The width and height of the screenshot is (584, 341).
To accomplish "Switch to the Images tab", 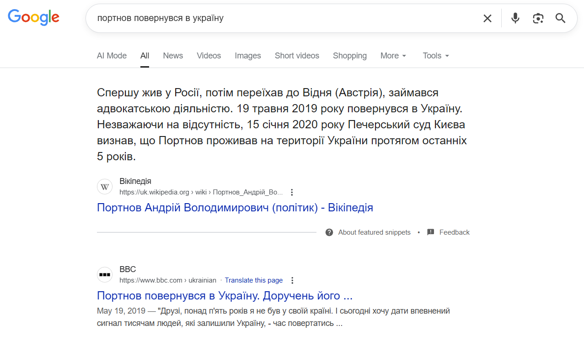I will pyautogui.click(x=248, y=56).
